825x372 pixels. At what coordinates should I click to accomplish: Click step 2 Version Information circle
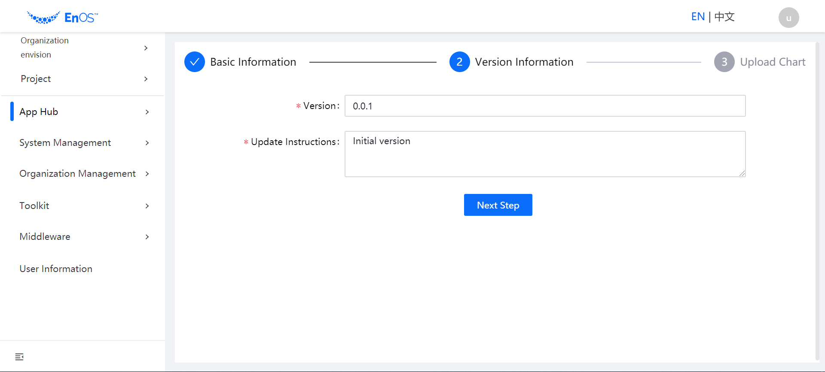pos(459,62)
